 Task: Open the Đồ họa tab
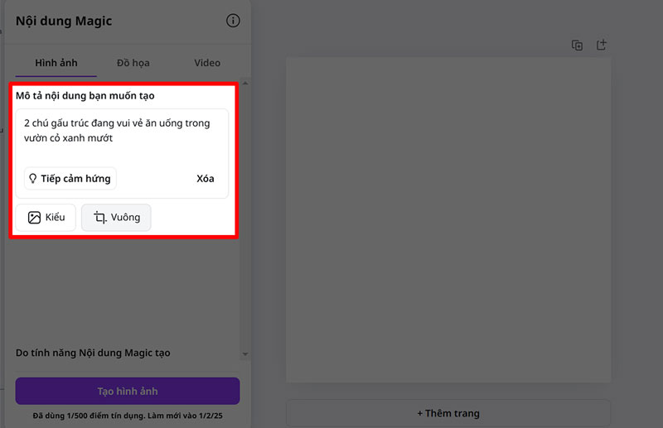click(x=133, y=63)
